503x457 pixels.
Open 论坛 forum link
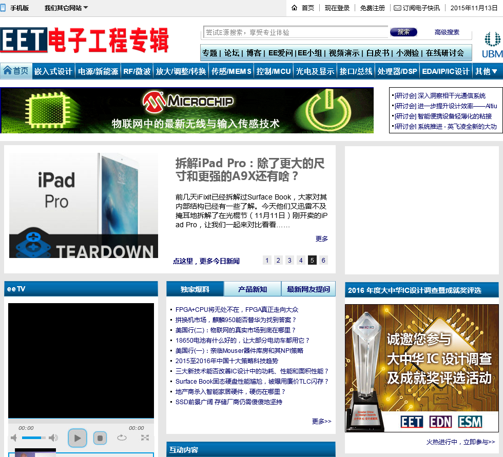point(231,53)
